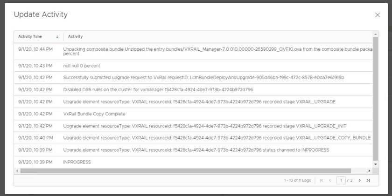Click the page number input field
The image size is (392, 196).
pos(341,180)
